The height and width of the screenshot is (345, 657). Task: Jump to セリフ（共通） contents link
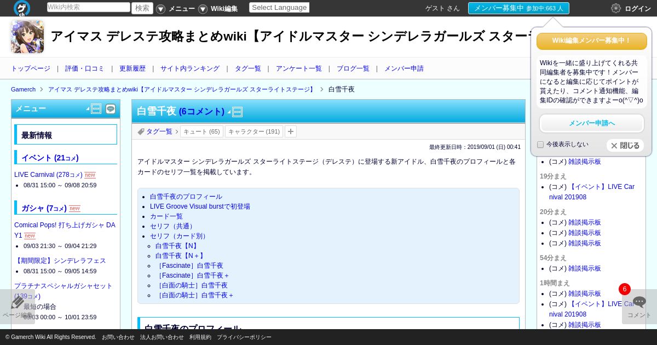pyautogui.click(x=173, y=226)
